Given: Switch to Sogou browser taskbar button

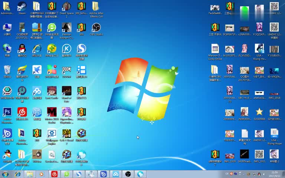Looking at the screenshot, I should click(x=79, y=174).
